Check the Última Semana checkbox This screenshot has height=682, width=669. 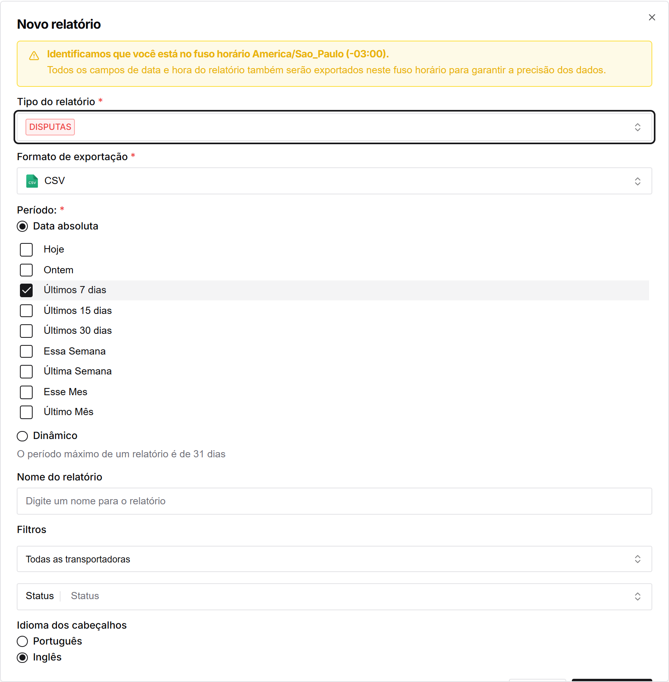[x=26, y=372]
